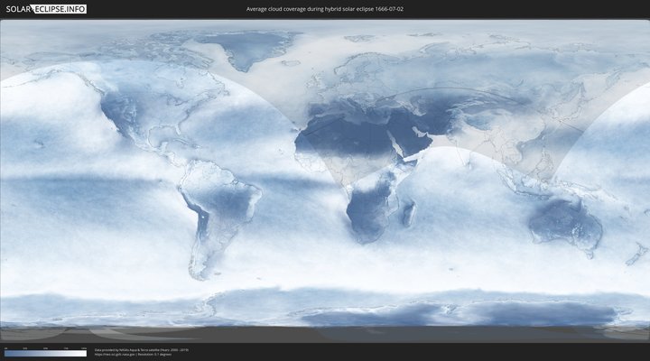Click the NASA Aqua & Terra data credit line
The height and width of the screenshot is (361, 650).
point(142,350)
